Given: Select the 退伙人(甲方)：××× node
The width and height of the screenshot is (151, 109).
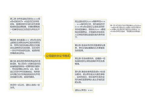Looking at the screenshot, I should [x=84, y=90].
